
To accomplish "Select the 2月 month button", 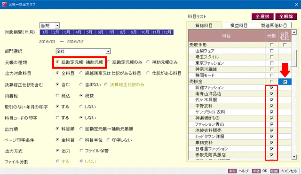I will tap(56, 32).
